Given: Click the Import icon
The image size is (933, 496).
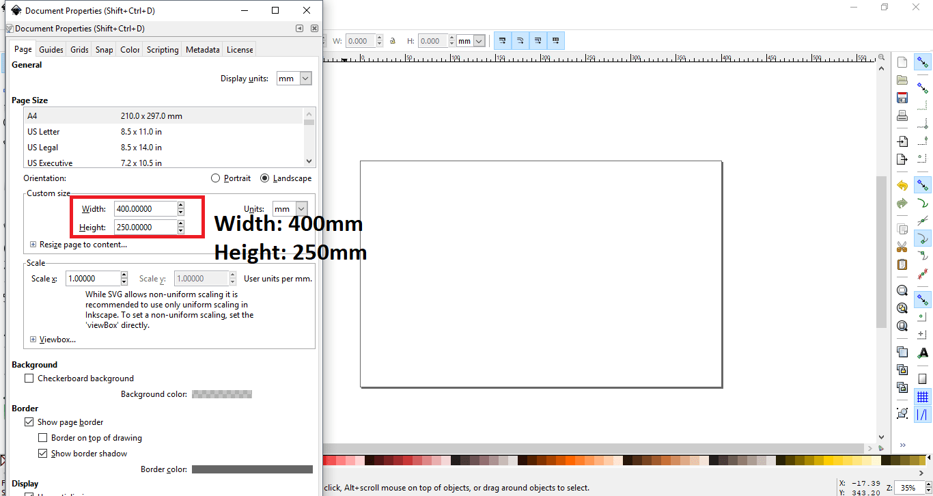Looking at the screenshot, I should 902,141.
